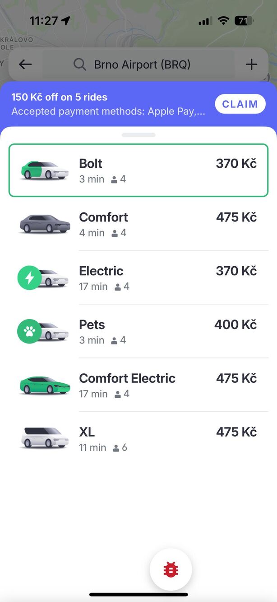Select the Comfort ride for 475 Kč
The width and height of the screenshot is (277, 602).
pyautogui.click(x=138, y=223)
